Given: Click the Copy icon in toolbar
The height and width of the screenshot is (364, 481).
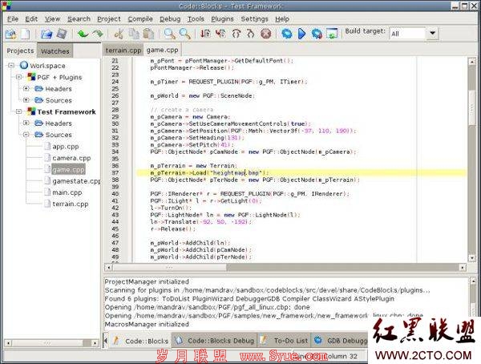Looking at the screenshot, I should click(134, 34).
